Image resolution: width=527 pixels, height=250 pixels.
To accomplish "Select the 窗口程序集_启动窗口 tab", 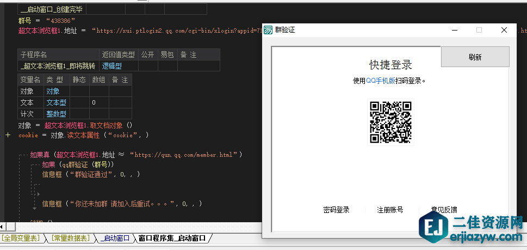I will [172, 238].
